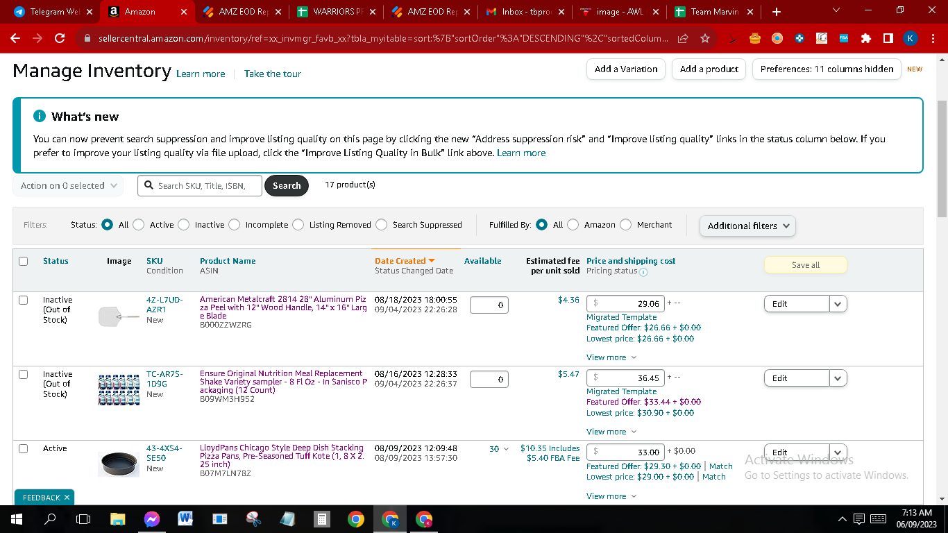The image size is (948, 533).
Task: Go back to the previous page
Action: (15, 39)
